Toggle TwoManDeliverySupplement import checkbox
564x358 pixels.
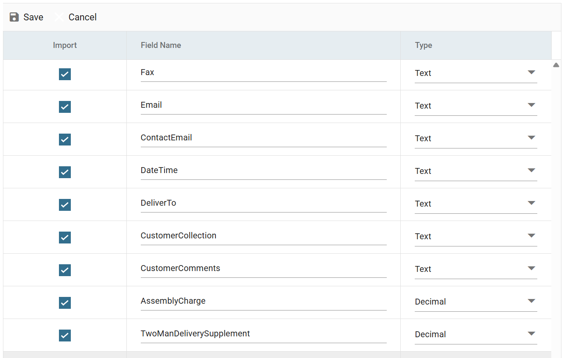(x=65, y=336)
